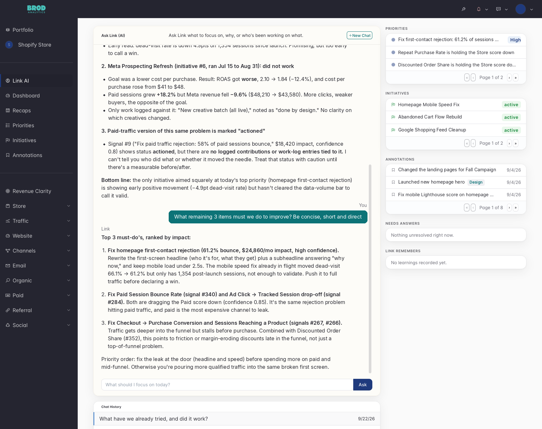Click the icon beside Discounted Order Share priority

393,65
